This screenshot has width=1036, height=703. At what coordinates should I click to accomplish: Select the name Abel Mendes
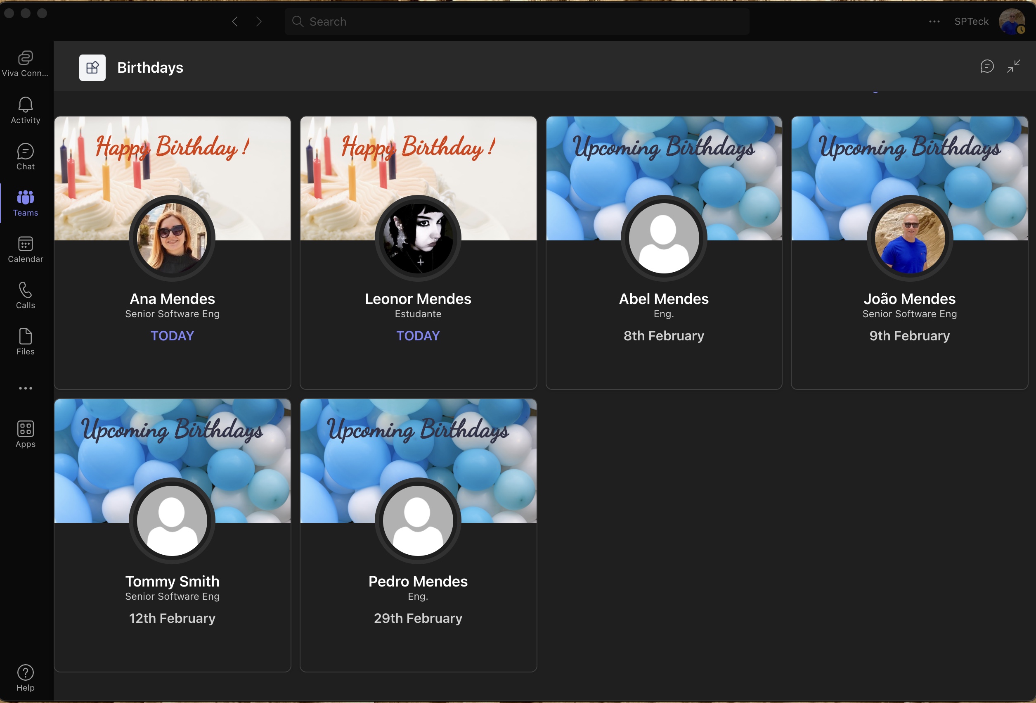click(664, 298)
